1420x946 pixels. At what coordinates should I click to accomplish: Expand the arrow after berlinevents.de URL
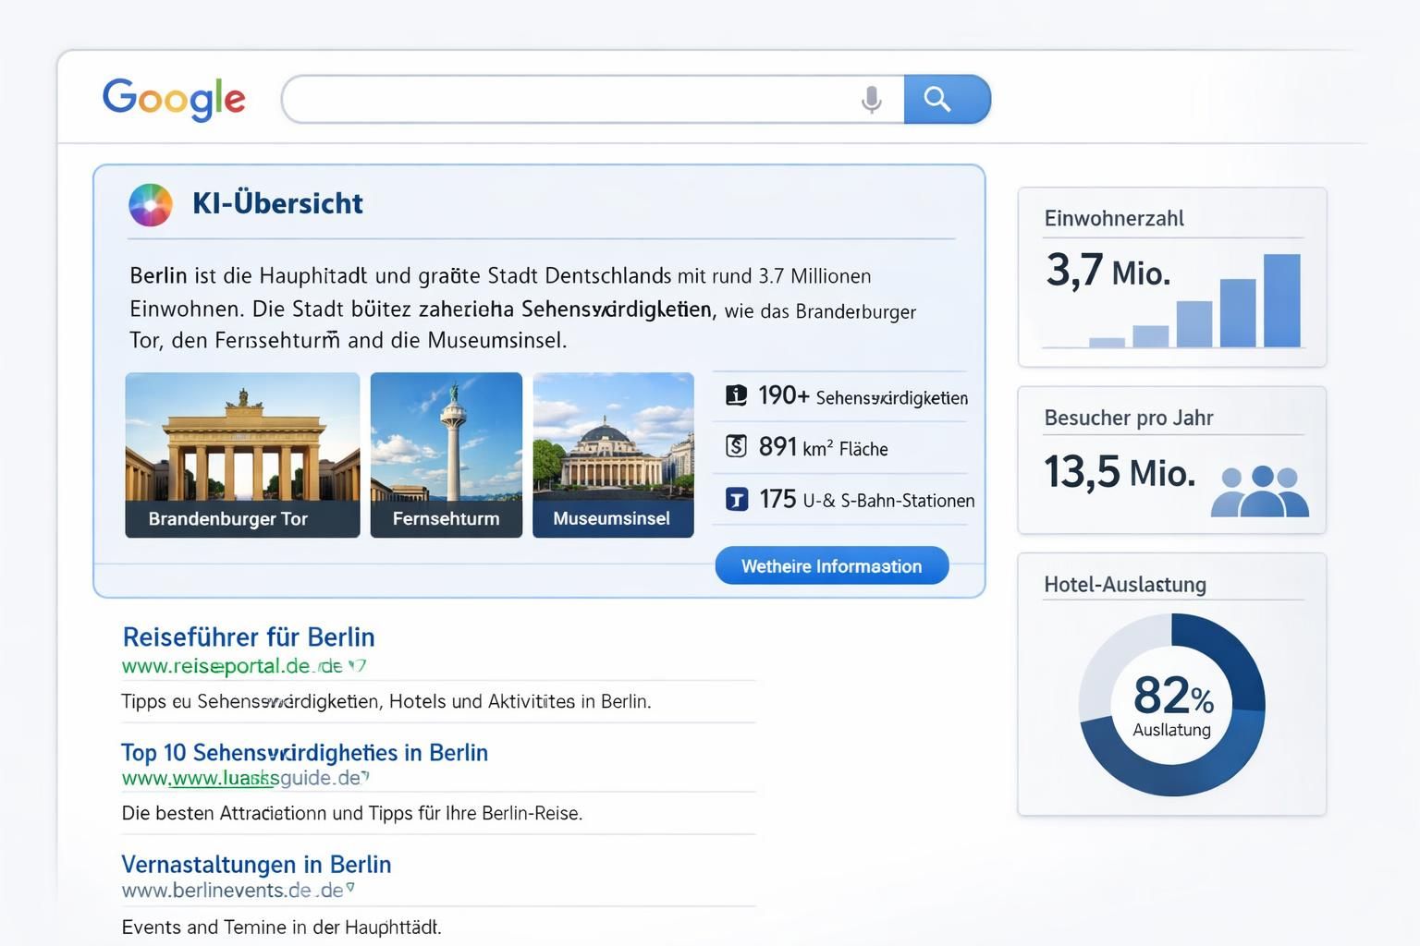click(x=349, y=889)
